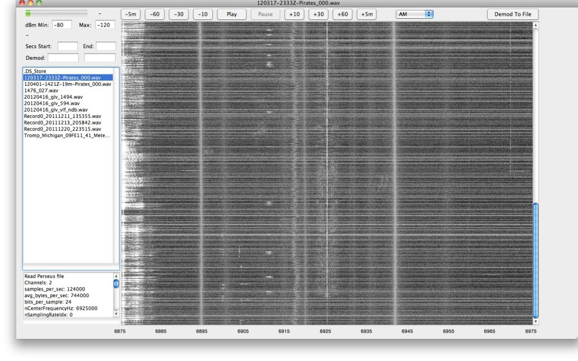Screen dimensions: 578x361
Task: Click the info panel scrollbar up arrow
Action: (x=116, y=276)
